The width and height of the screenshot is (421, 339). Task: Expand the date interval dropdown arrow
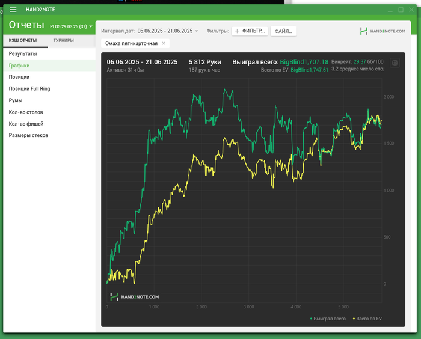(197, 31)
